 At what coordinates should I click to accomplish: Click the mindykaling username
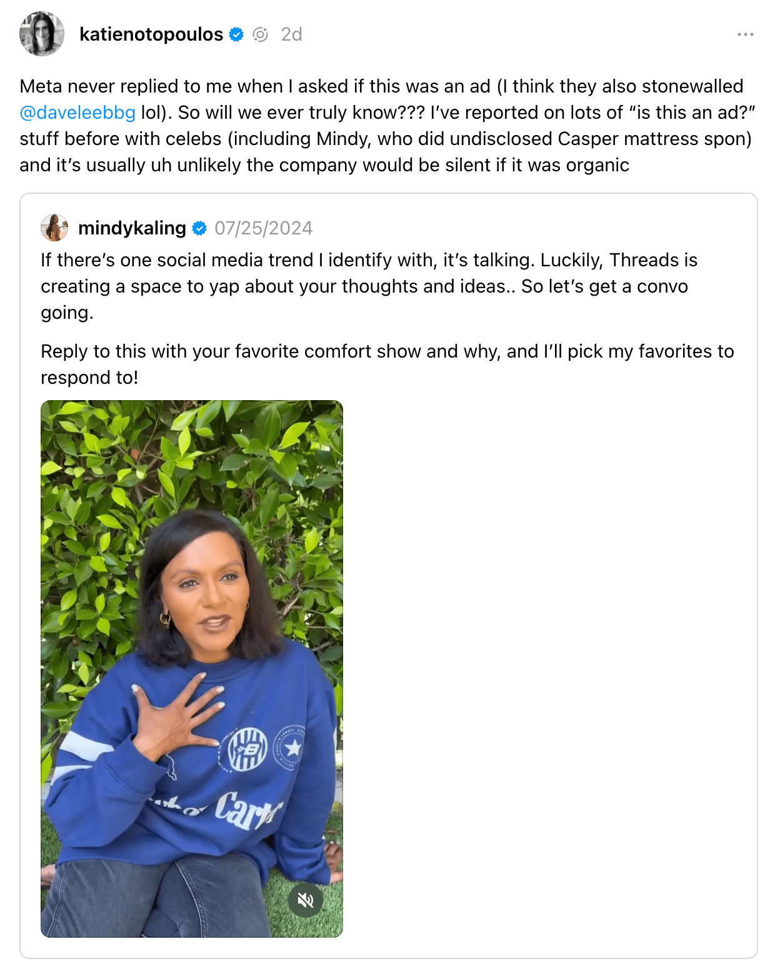pos(132,228)
